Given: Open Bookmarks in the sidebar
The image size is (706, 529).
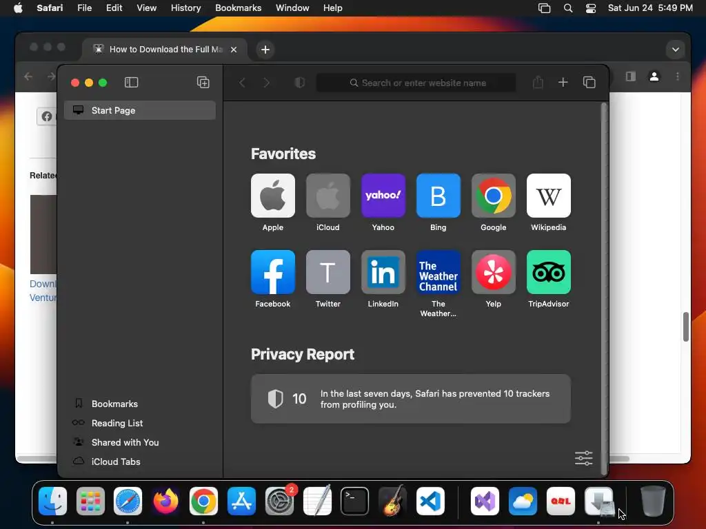Looking at the screenshot, I should (x=114, y=404).
